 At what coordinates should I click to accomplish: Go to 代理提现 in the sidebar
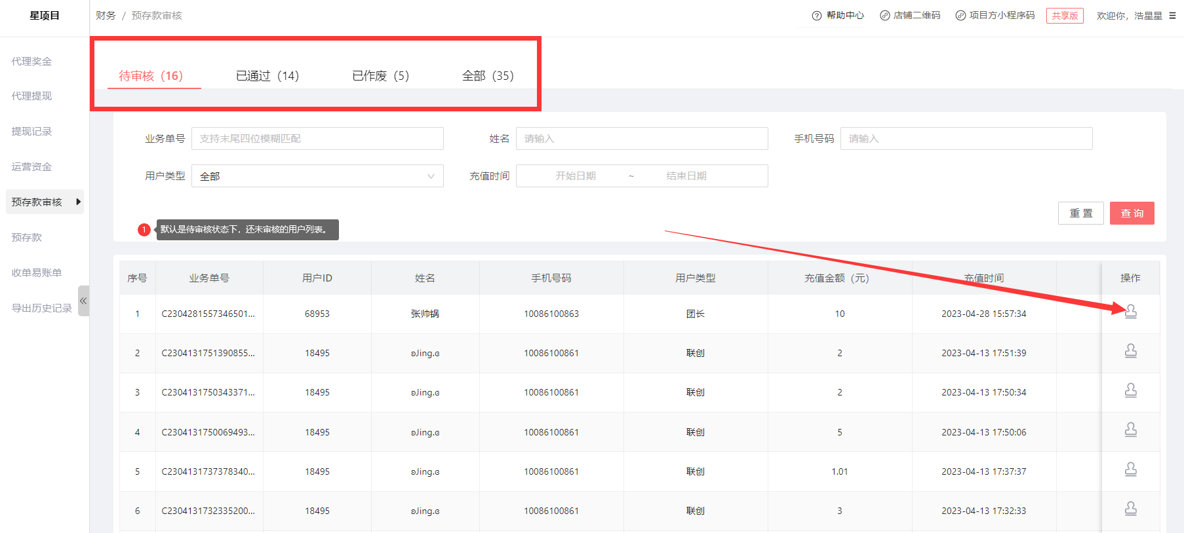(31, 96)
